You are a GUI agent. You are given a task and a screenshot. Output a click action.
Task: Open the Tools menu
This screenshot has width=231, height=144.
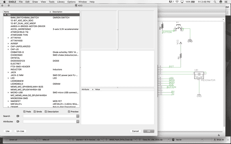click(52, 2)
